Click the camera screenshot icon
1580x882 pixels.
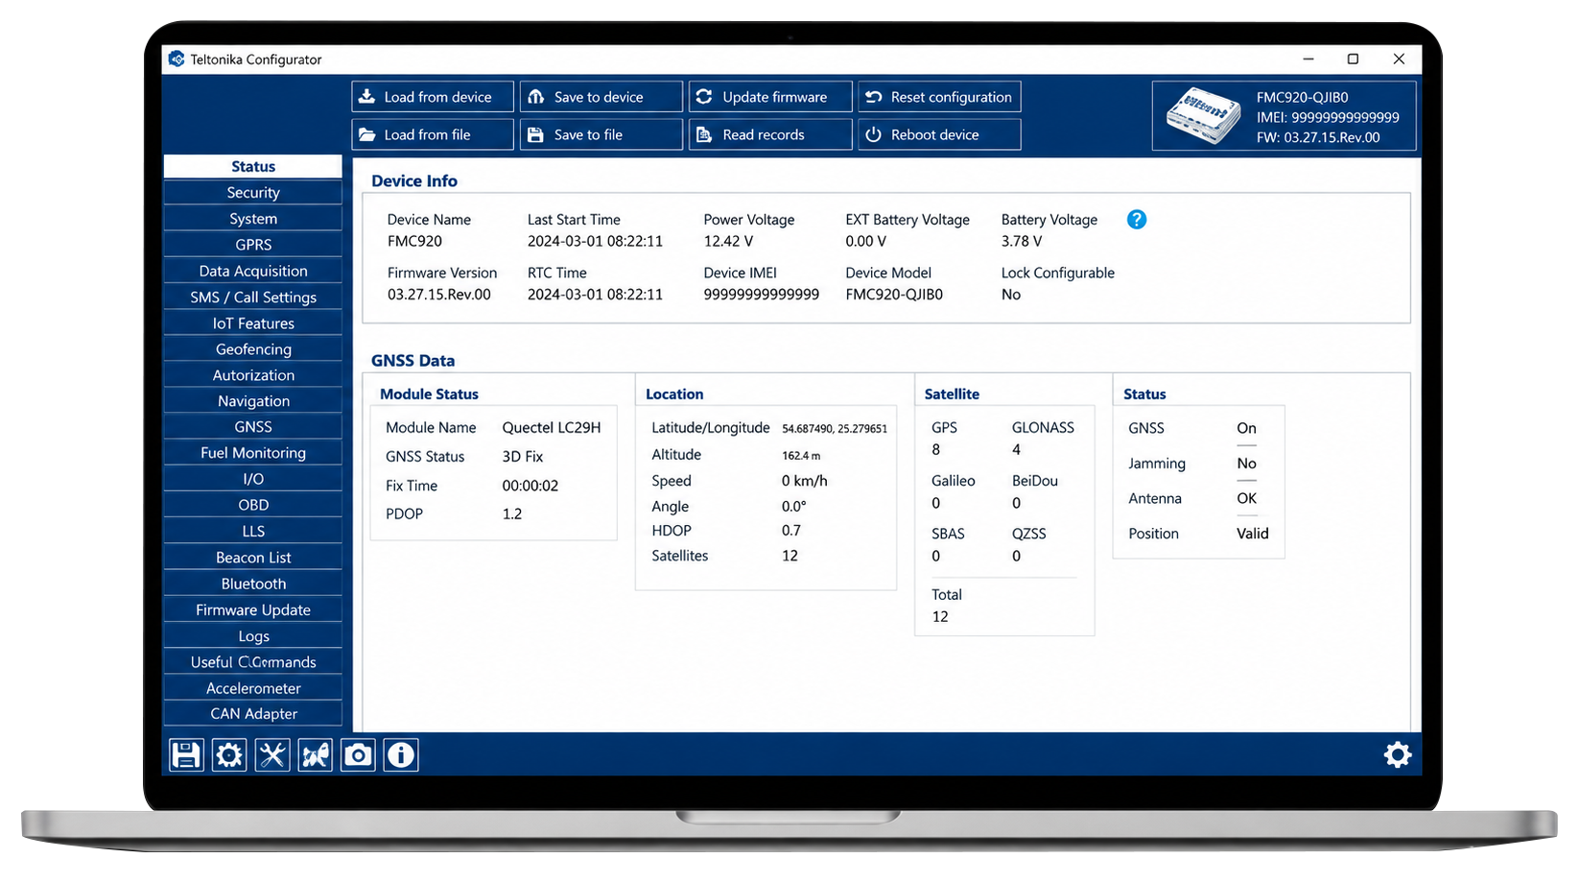(x=358, y=755)
